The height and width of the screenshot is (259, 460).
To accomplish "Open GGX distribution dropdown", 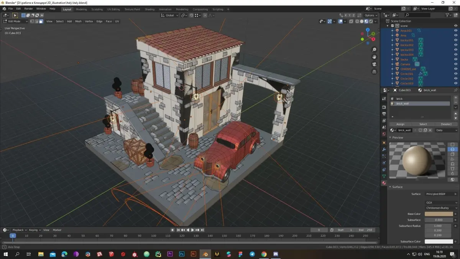I will (x=441, y=203).
